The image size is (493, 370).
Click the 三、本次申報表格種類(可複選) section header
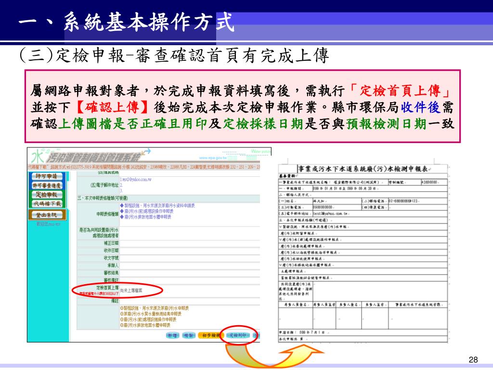click(x=103, y=198)
